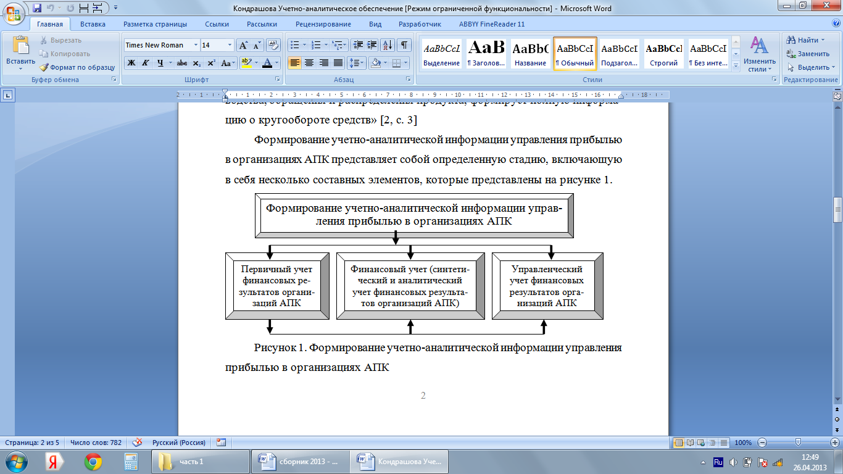Click Find (Найти) in Editing group

pyautogui.click(x=805, y=40)
